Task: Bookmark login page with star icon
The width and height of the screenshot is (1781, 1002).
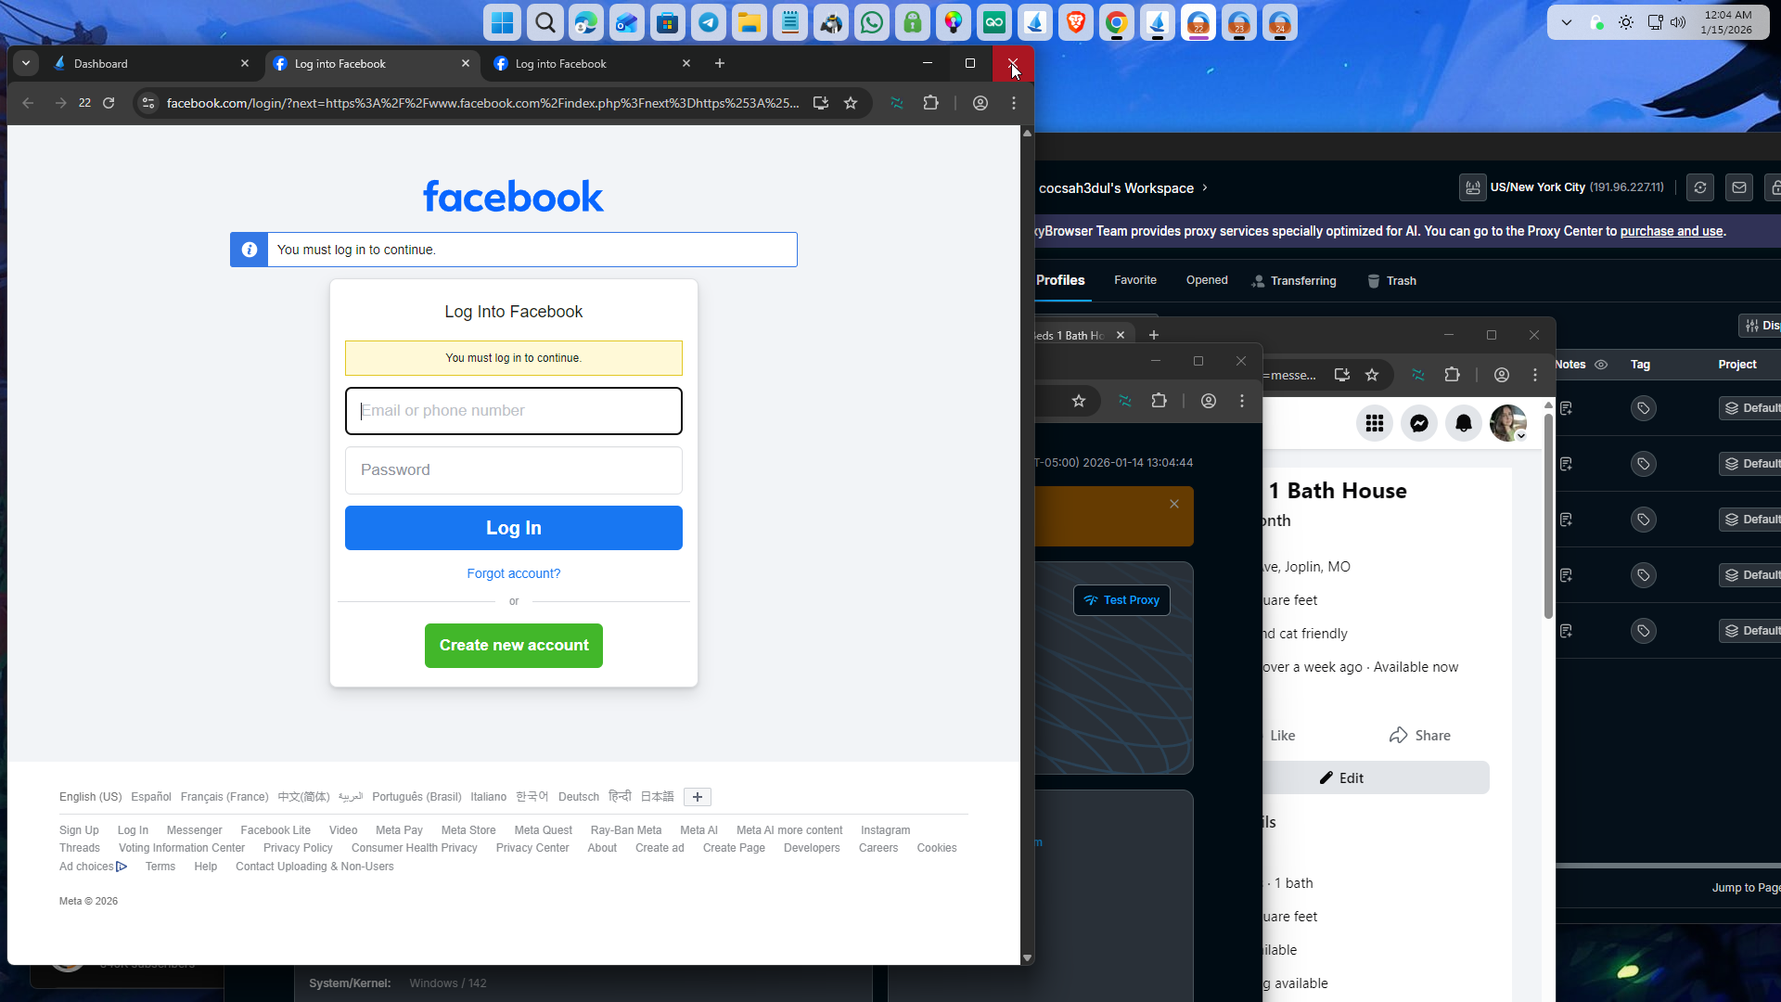Action: [851, 103]
